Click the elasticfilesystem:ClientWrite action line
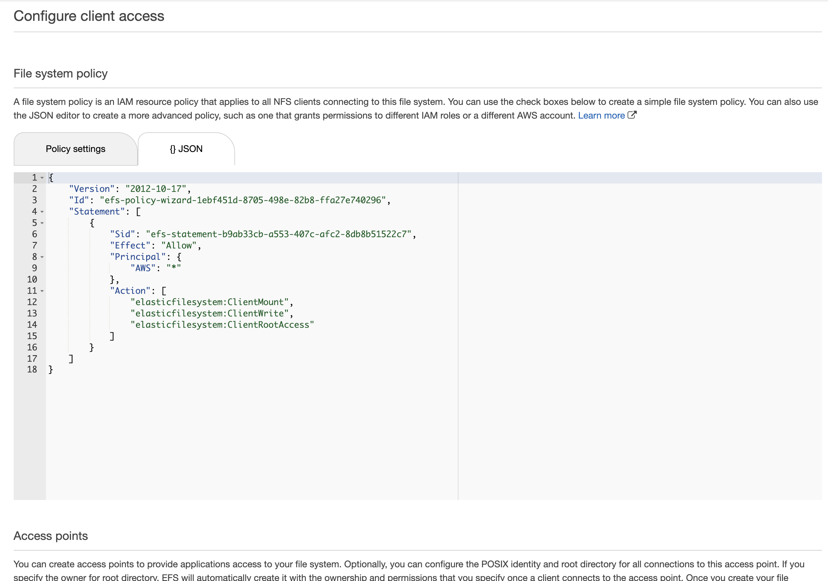 tap(209, 314)
